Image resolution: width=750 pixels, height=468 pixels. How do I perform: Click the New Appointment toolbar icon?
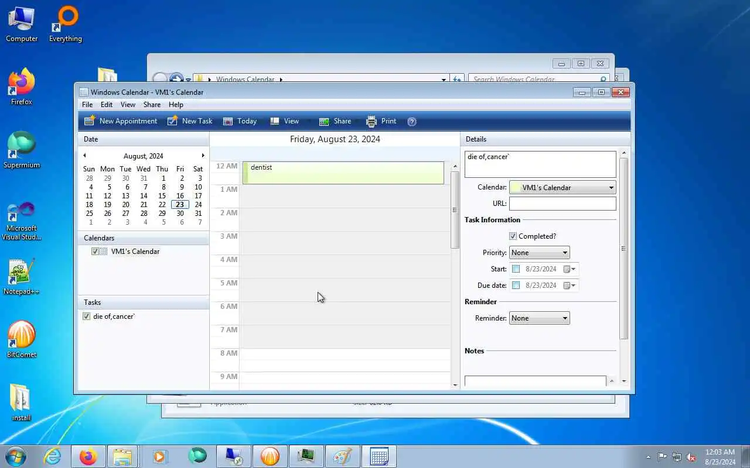pos(90,121)
